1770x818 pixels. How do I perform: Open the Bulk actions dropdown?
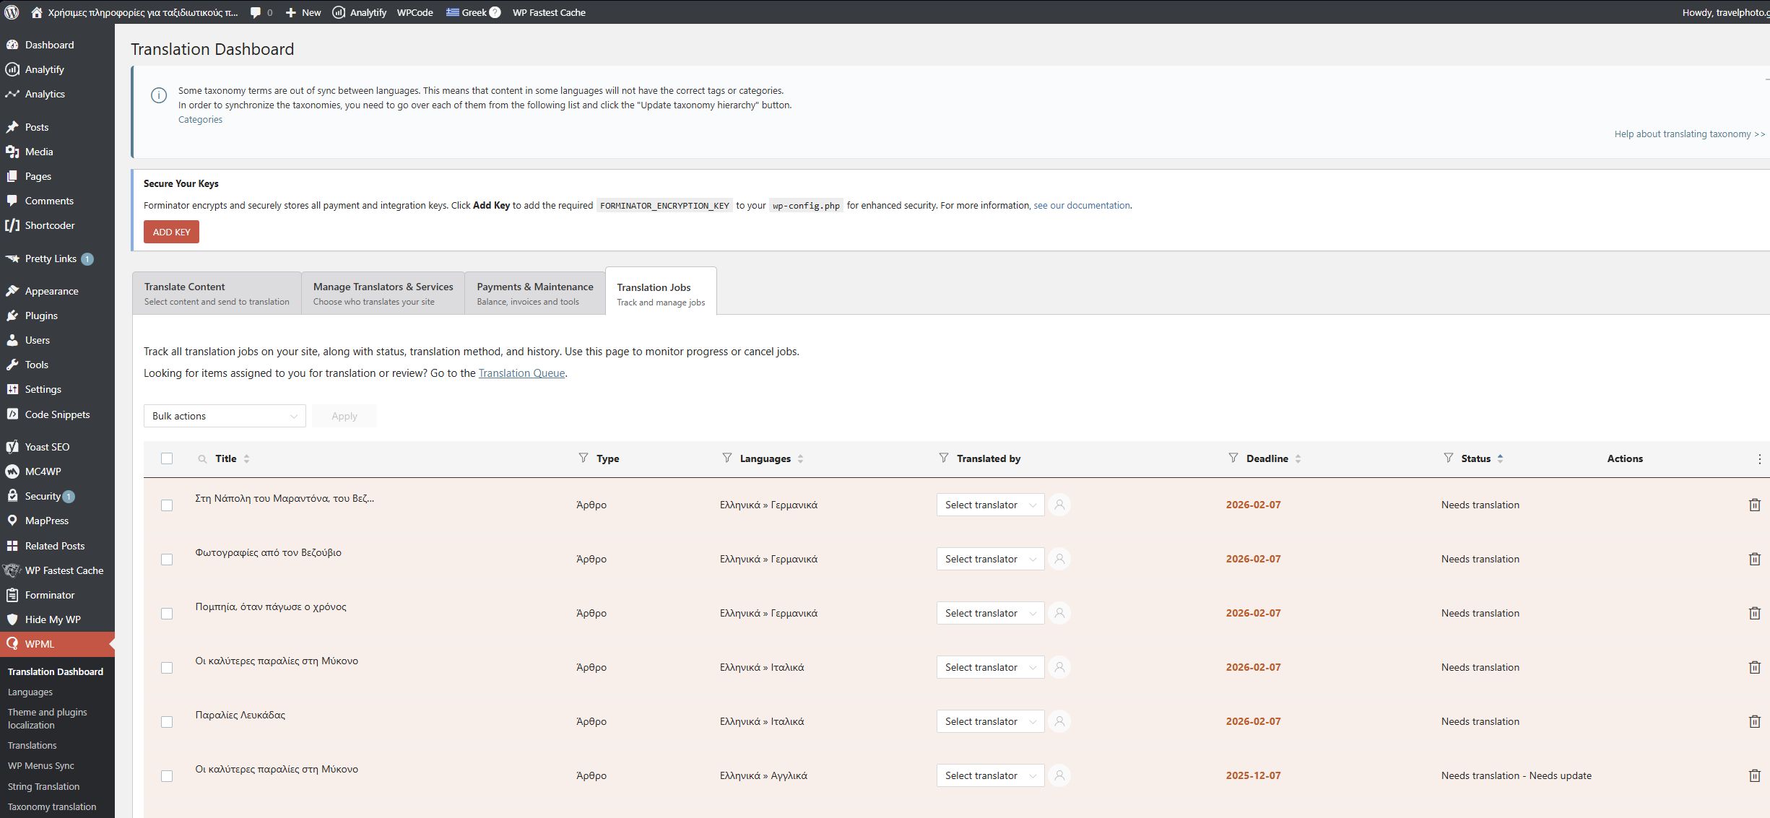pos(225,416)
